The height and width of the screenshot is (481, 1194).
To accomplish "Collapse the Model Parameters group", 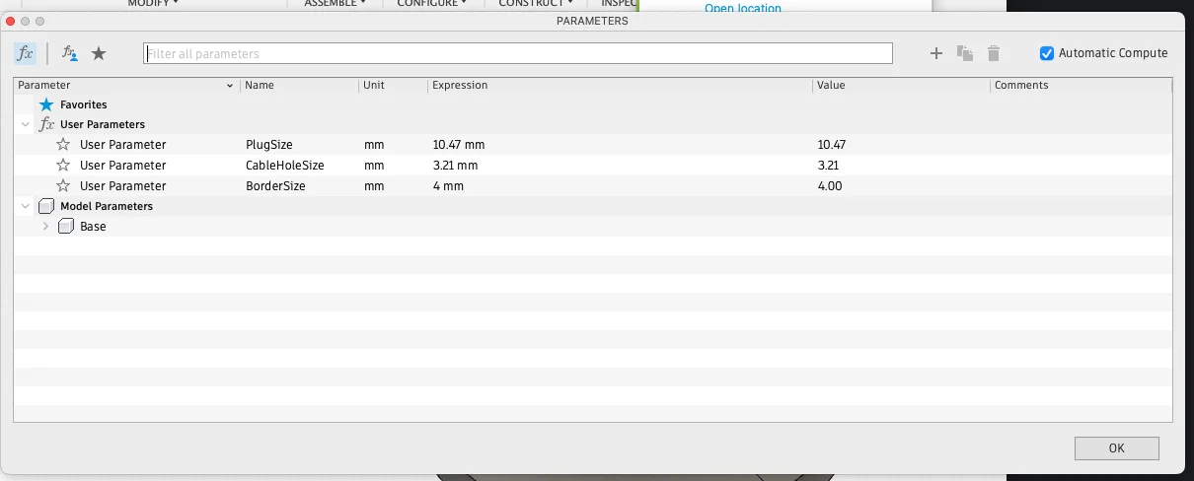I will pyautogui.click(x=24, y=207).
